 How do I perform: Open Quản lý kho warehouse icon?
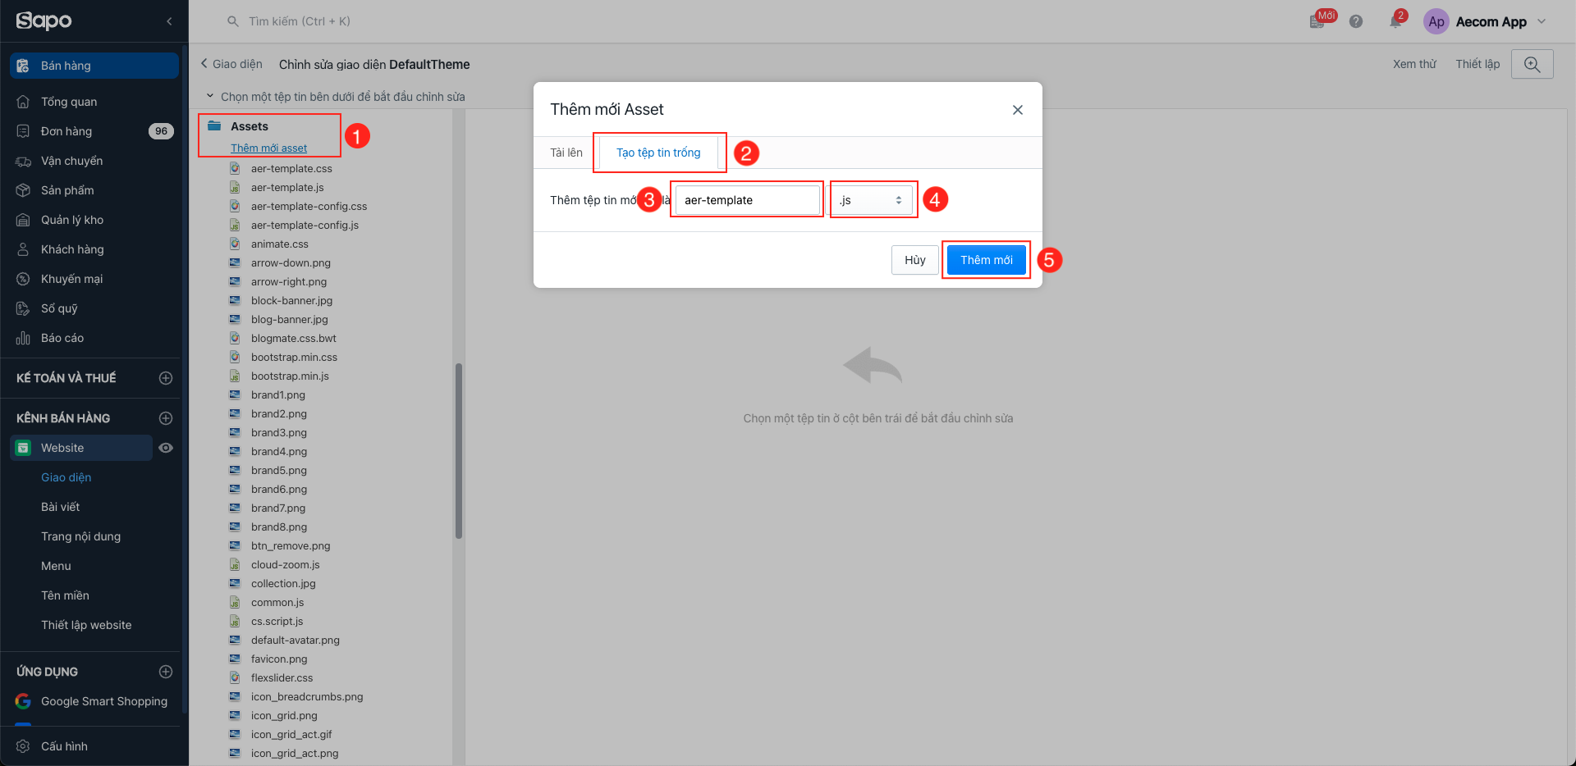[23, 220]
